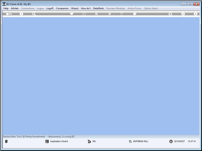Viewport: 202px width, 151px height.
Task: Click the time 15:47:41
Action: tap(192, 141)
